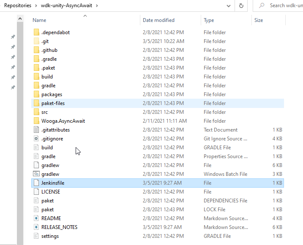Select the .git hidden folder icon

tap(36, 41)
